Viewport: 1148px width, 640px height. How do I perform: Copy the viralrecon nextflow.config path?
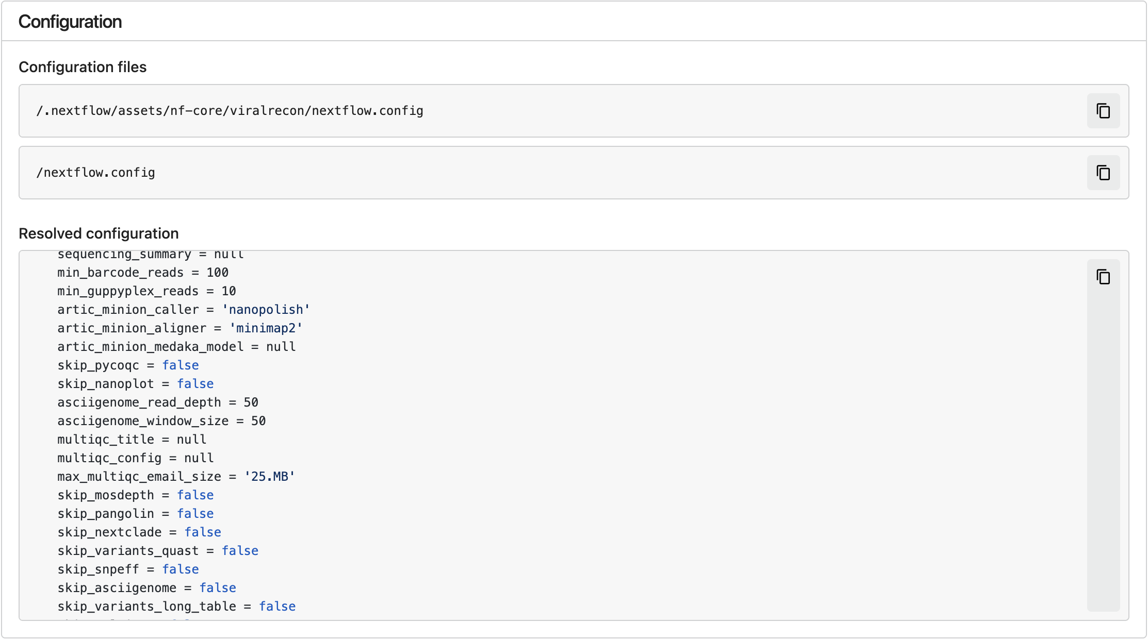click(x=1103, y=111)
